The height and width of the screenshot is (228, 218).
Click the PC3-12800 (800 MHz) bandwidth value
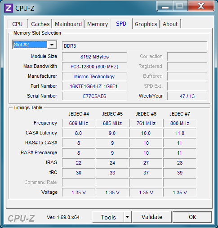point(94,67)
